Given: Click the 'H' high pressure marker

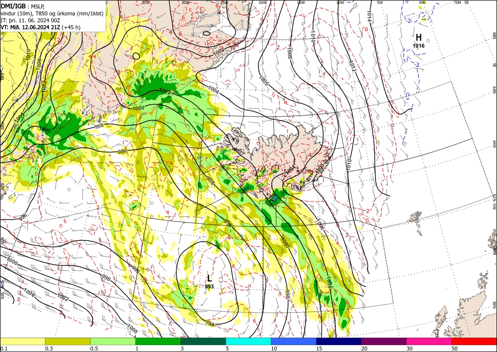Looking at the screenshot, I should pos(418,37).
